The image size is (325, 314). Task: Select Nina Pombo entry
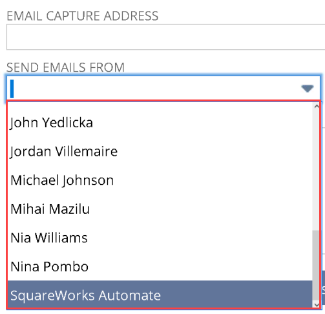(x=160, y=267)
